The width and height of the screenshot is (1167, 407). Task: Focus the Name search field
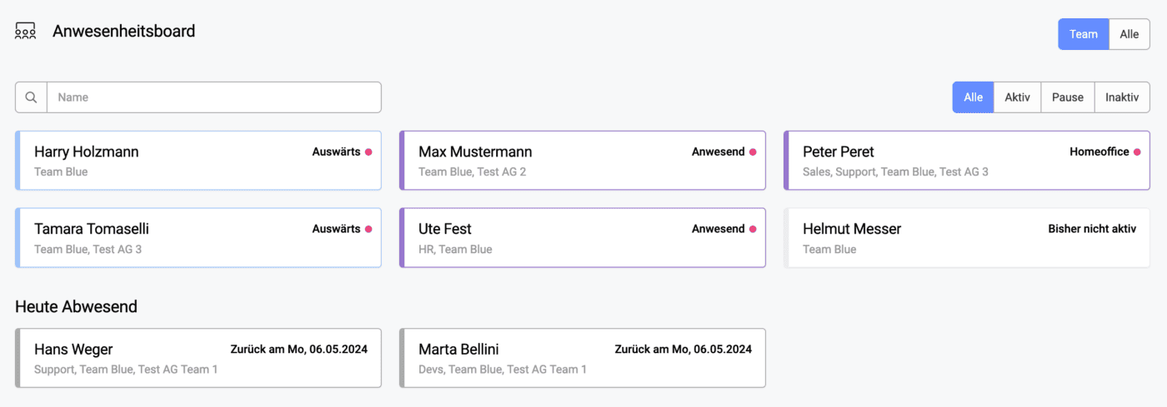pos(214,97)
